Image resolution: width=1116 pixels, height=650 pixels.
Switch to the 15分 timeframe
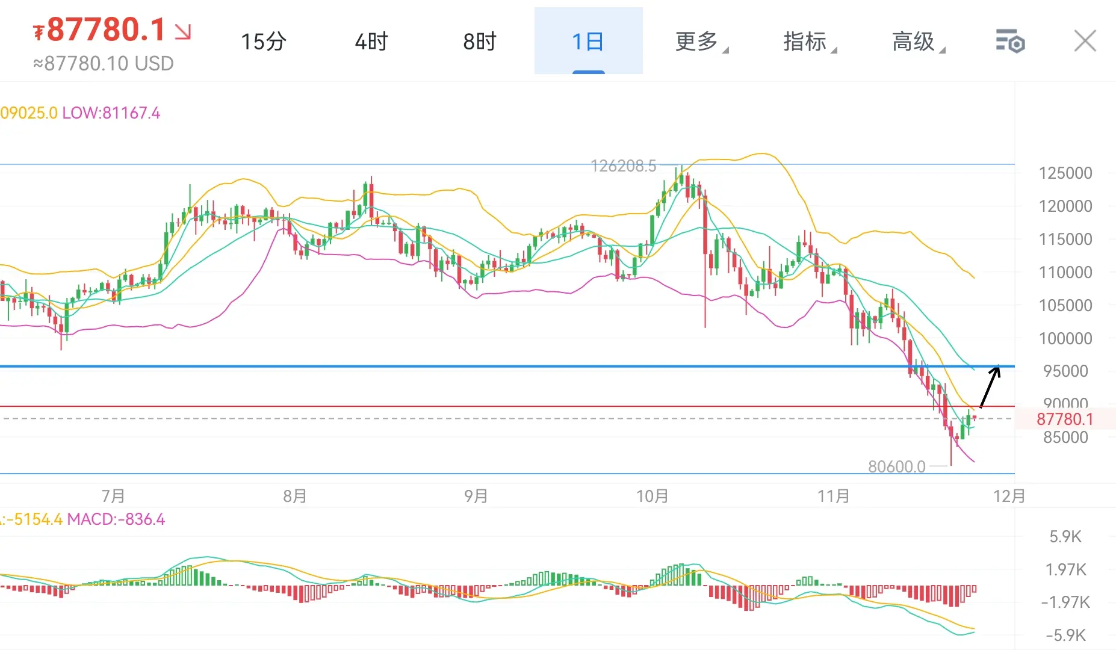pyautogui.click(x=264, y=42)
